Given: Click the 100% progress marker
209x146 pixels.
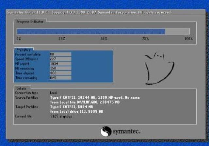Looking at the screenshot, I should [188, 39].
